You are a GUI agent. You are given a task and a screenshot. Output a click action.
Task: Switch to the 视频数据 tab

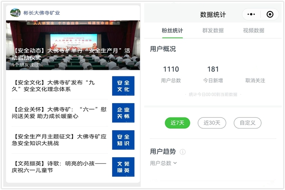click(x=253, y=31)
